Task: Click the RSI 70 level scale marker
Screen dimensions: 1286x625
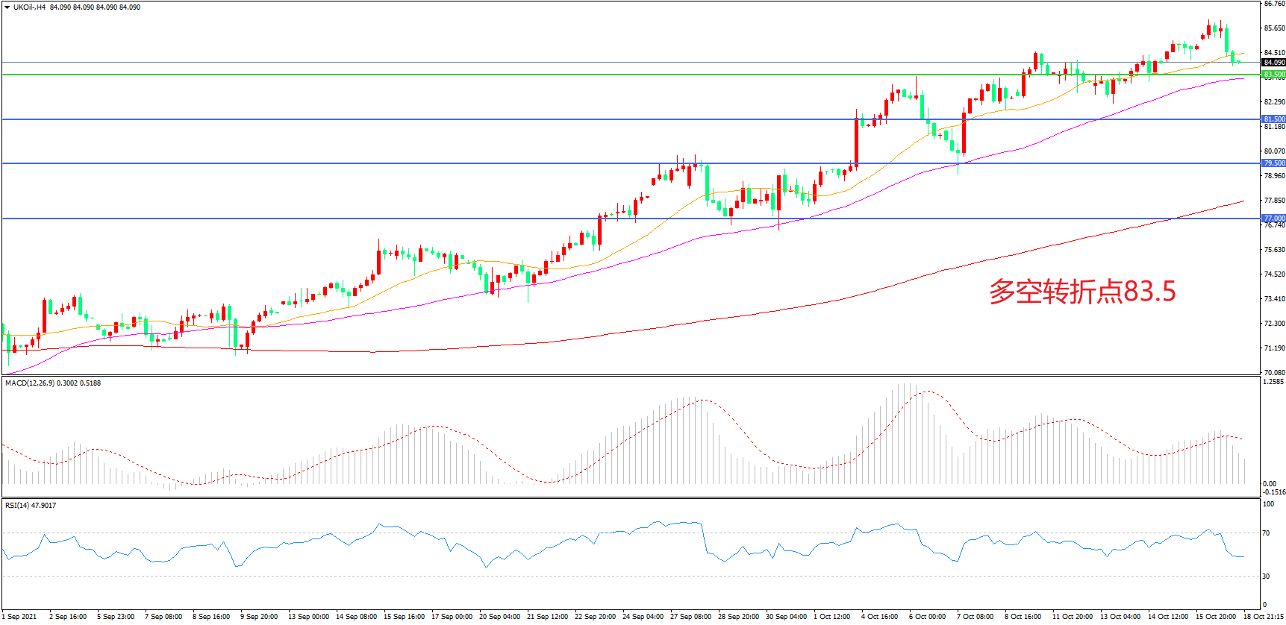Action: (x=1266, y=533)
